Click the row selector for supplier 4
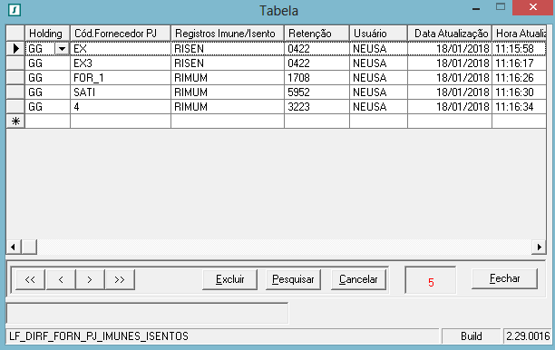 point(15,106)
